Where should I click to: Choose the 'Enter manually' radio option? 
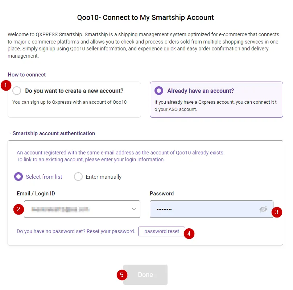[x=78, y=177]
